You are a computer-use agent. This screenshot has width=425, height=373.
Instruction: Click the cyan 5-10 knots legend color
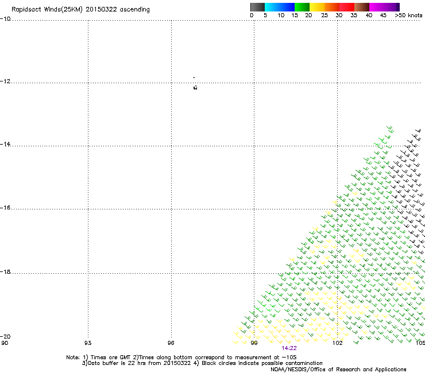coord(272,7)
